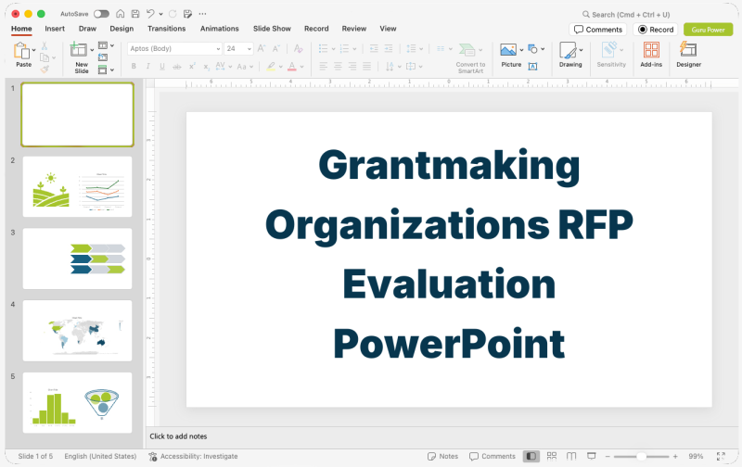Undo the last action

[150, 14]
